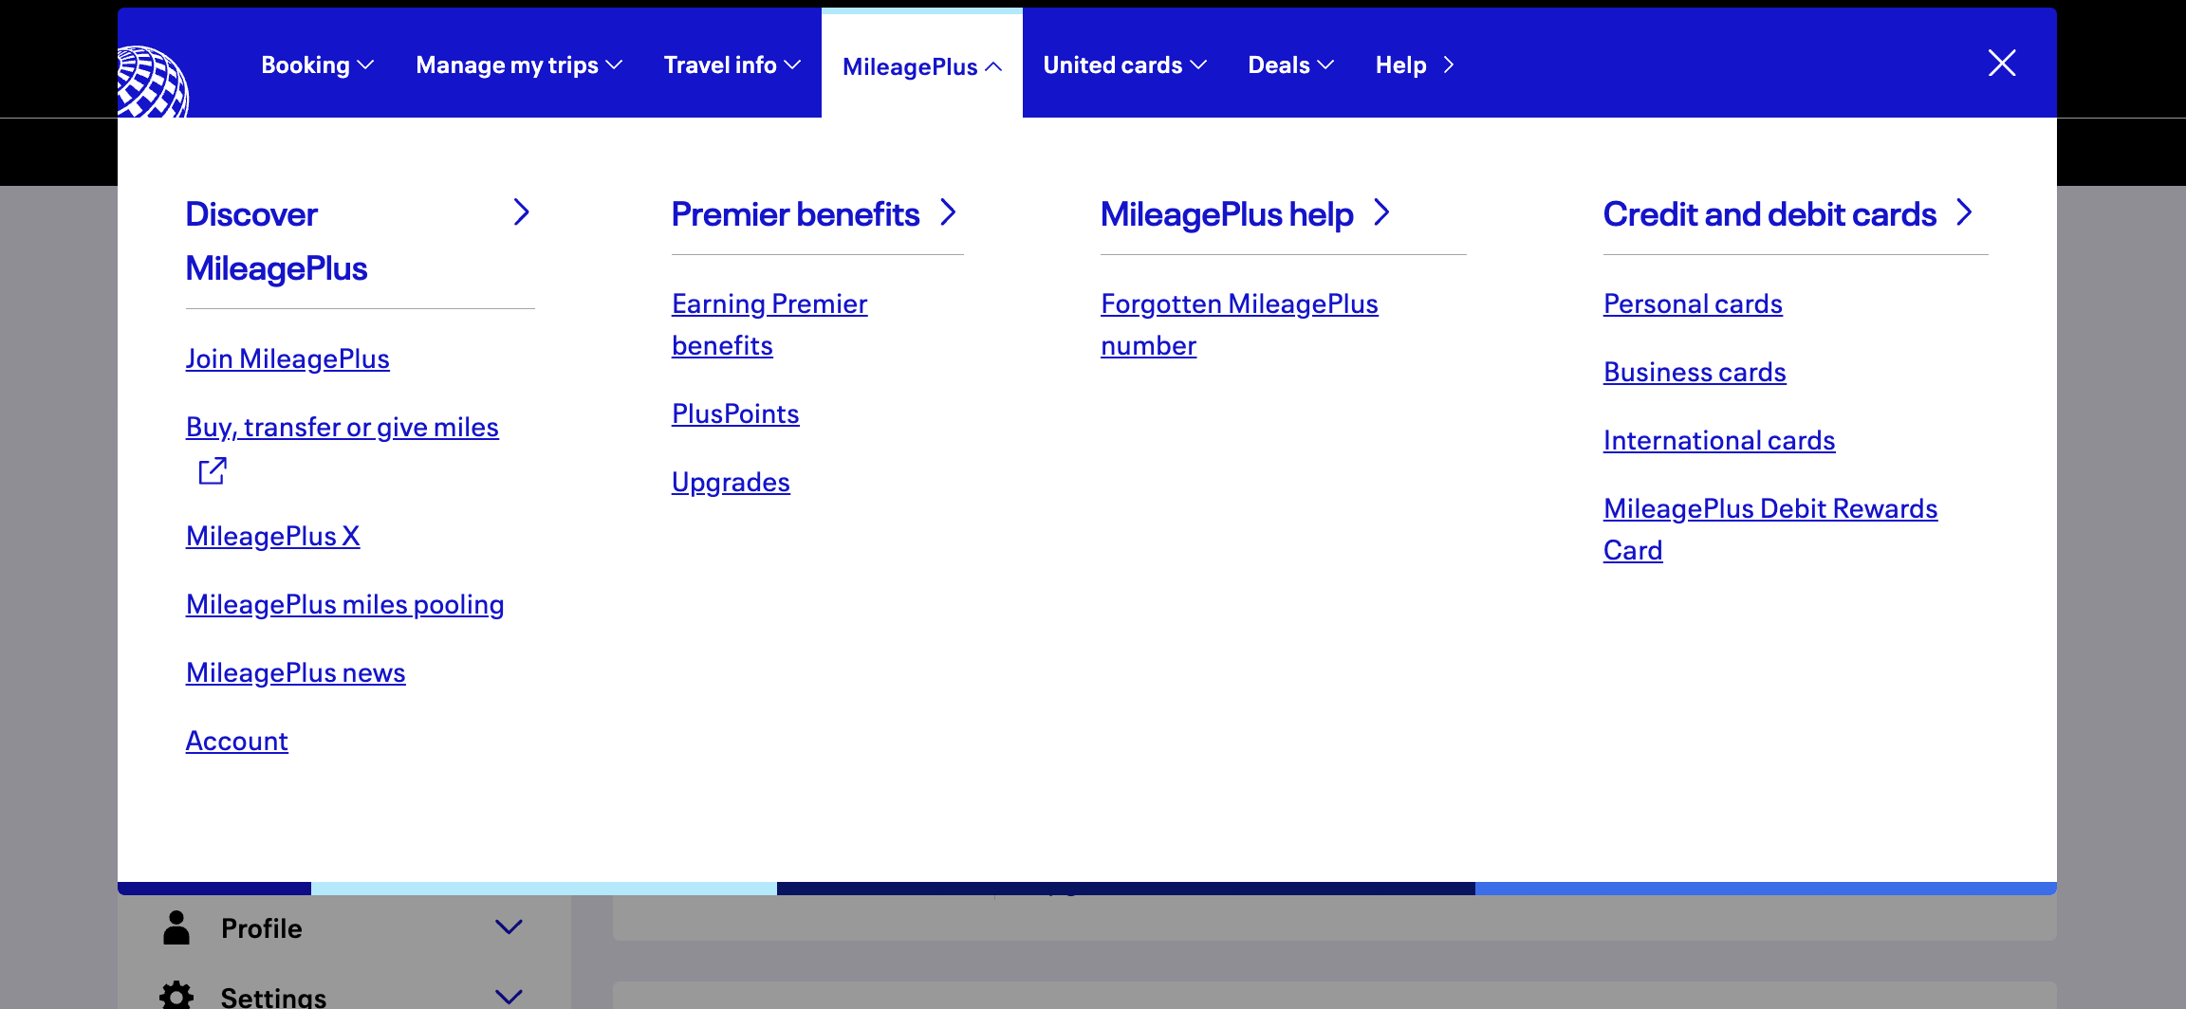Viewport: 2186px width, 1009px height.
Task: Open the MileagePlus news link
Action: [296, 672]
